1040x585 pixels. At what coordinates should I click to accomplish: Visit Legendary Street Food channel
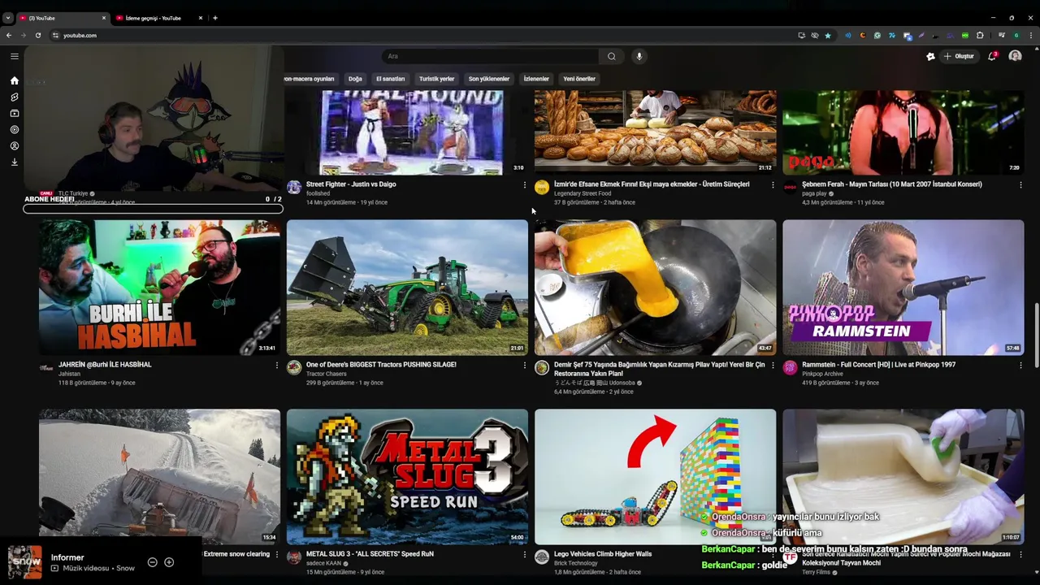point(583,193)
